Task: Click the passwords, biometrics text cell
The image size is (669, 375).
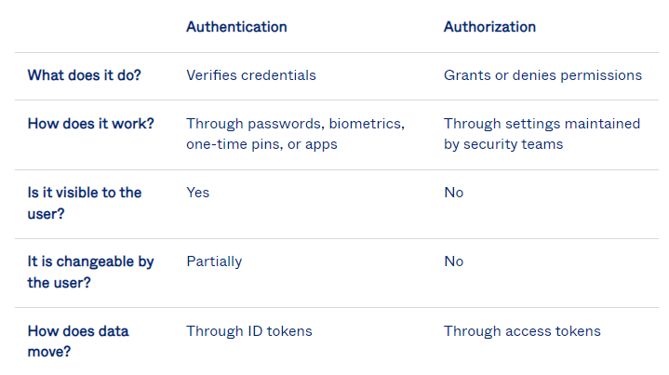Action: tap(295, 134)
